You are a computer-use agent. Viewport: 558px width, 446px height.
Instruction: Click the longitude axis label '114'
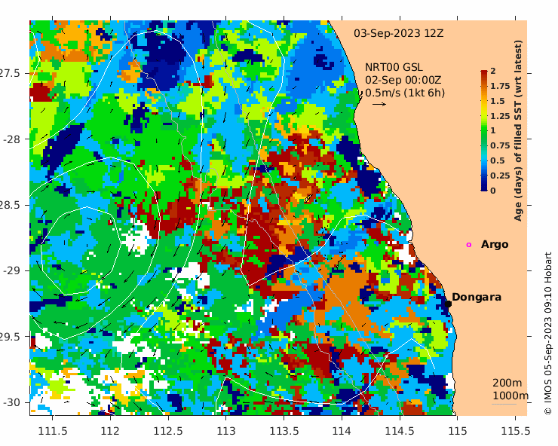pyautogui.click(x=342, y=431)
